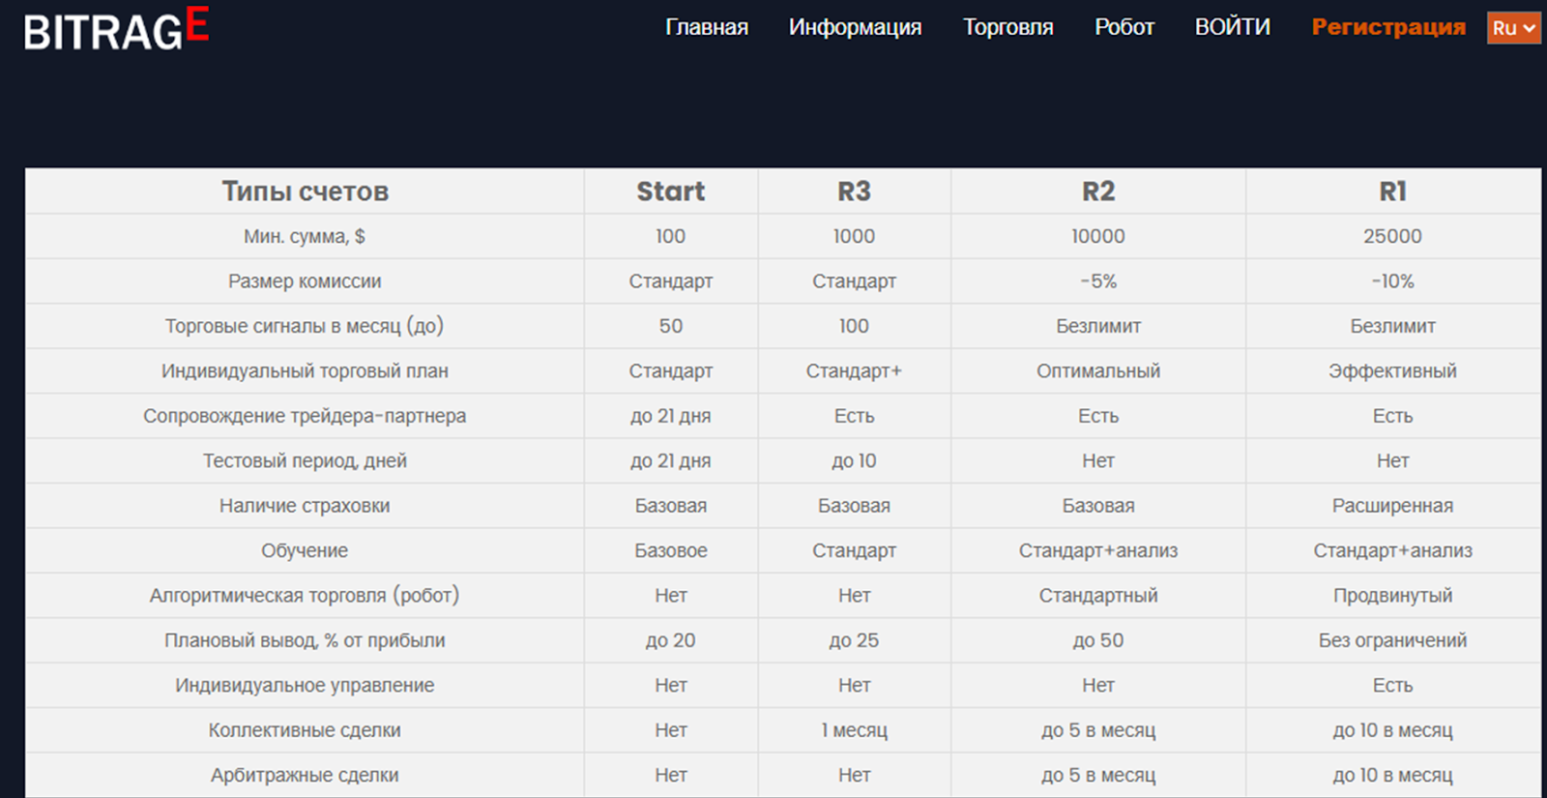Click the Эффективный trading plan cell
This screenshot has height=798, width=1547.
[x=1392, y=371]
